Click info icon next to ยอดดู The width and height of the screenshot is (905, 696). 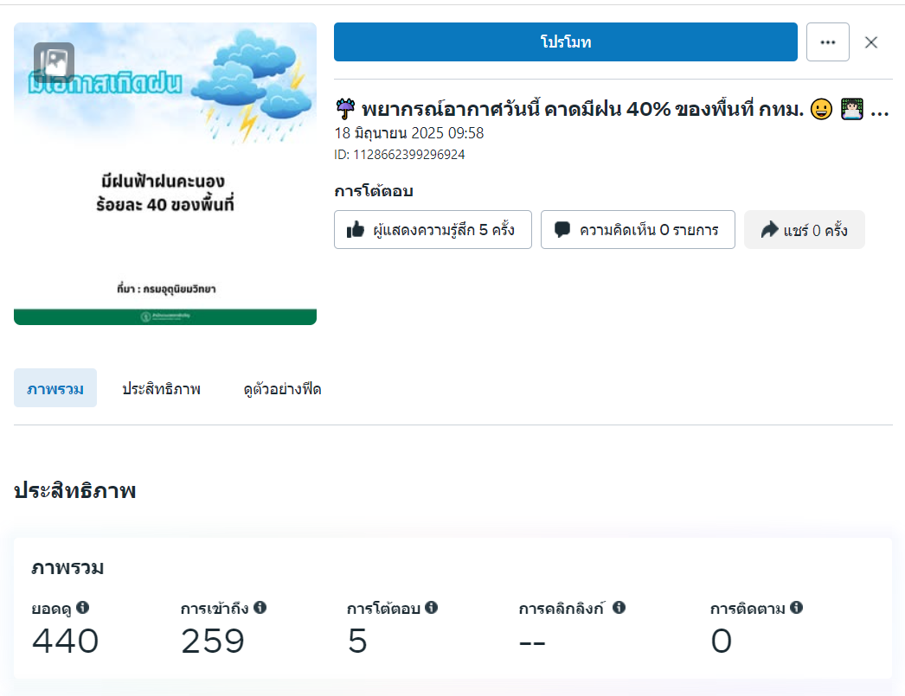(x=83, y=608)
